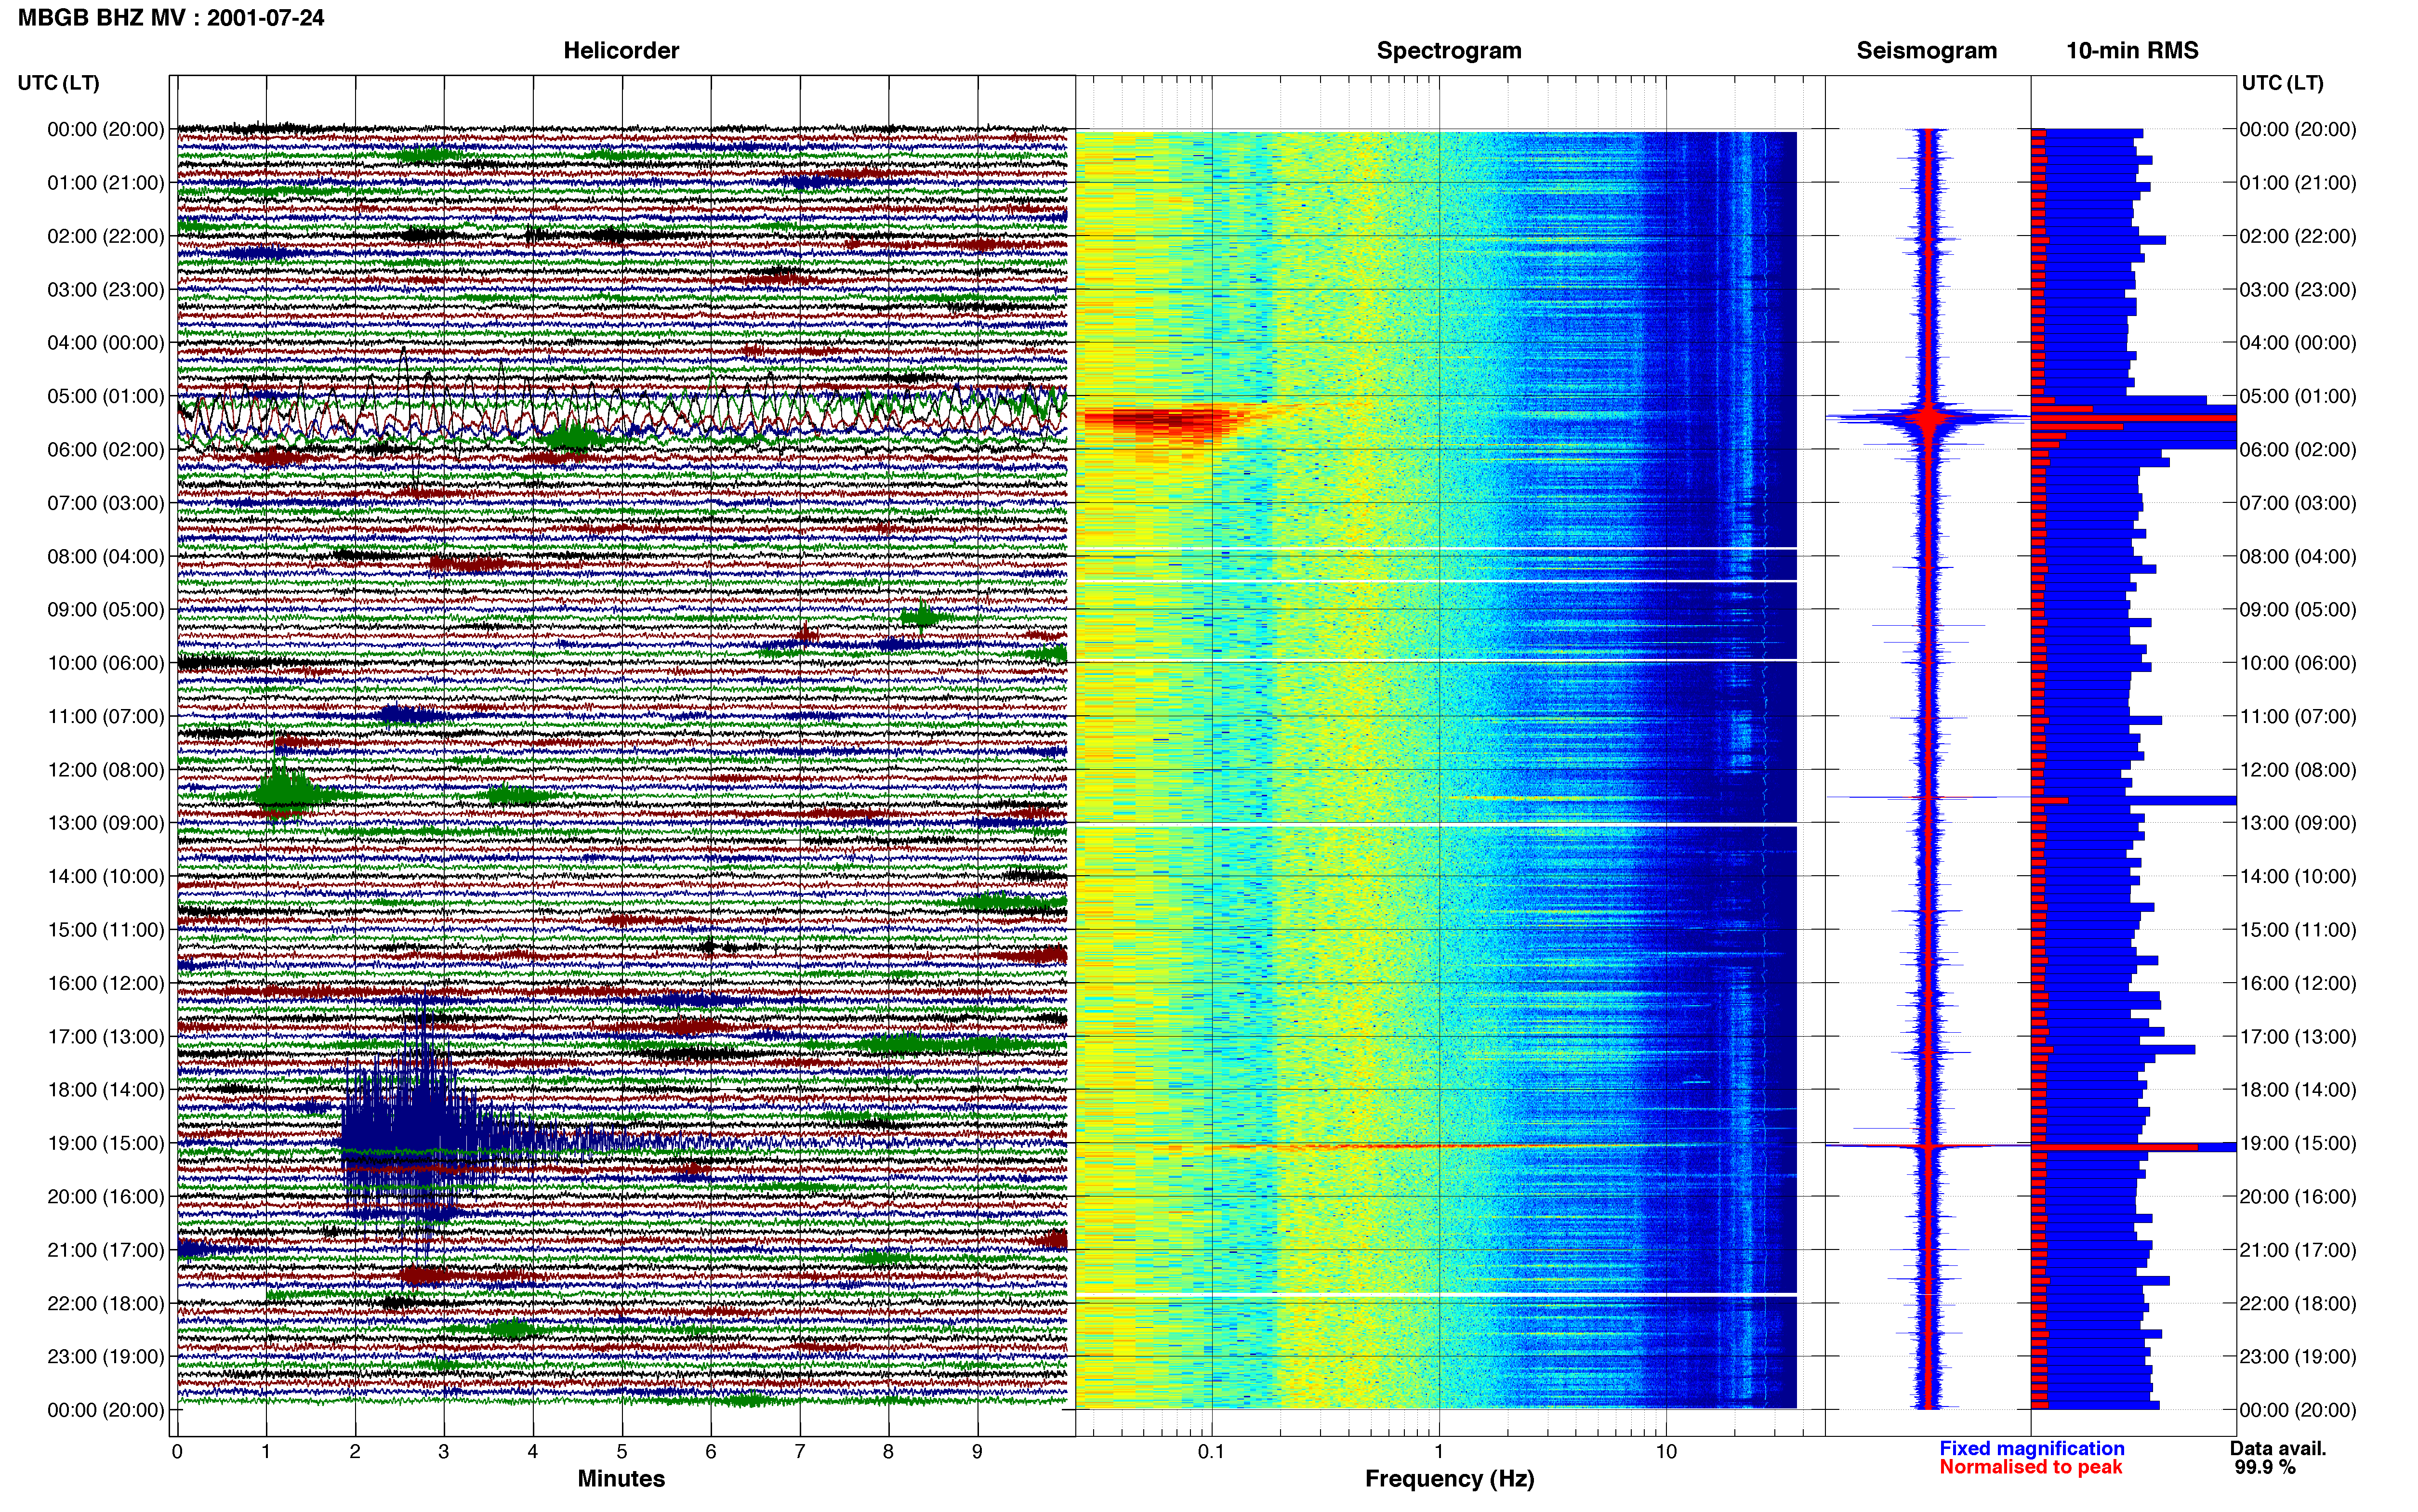This screenshot has height=1512, width=2418.
Task: Click the 06:00 (02:00) label beside the Helicorder
Action: 106,450
